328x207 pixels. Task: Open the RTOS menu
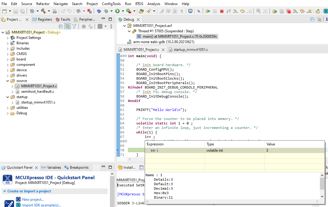pos(139,4)
